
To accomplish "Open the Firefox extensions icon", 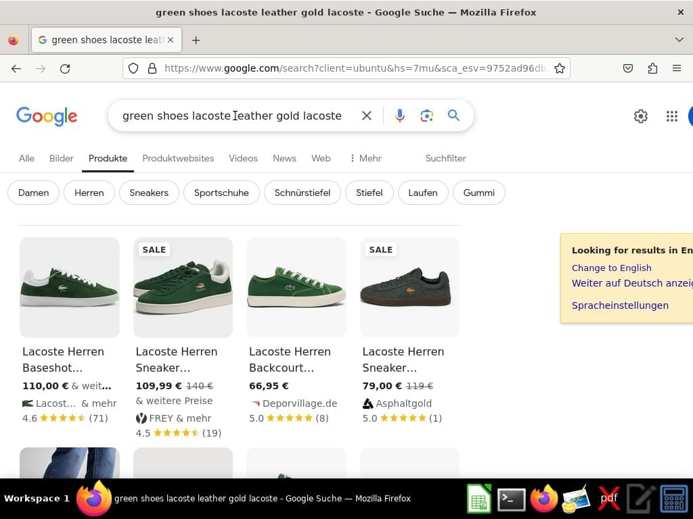I will point(652,68).
